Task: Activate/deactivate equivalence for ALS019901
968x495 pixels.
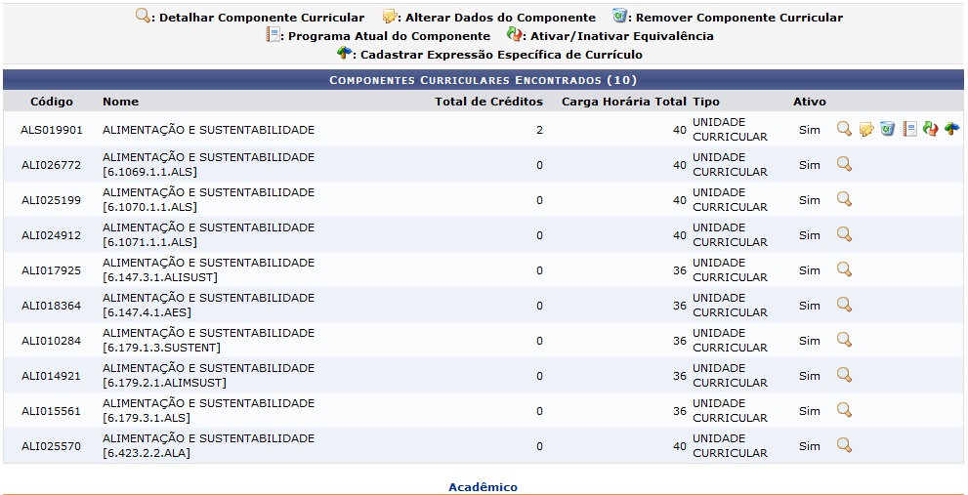Action: pos(930,129)
